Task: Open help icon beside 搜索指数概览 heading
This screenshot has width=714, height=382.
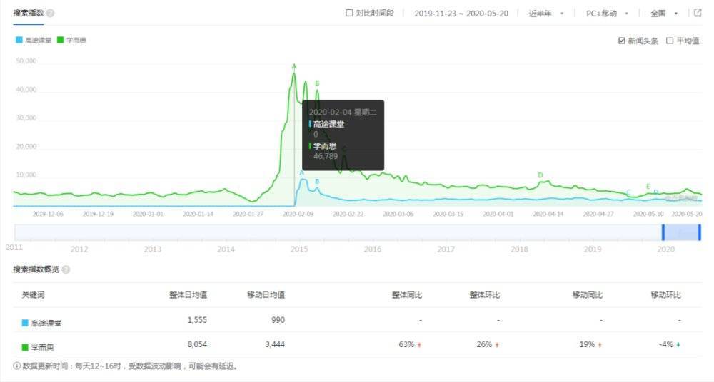Action: tap(66, 269)
